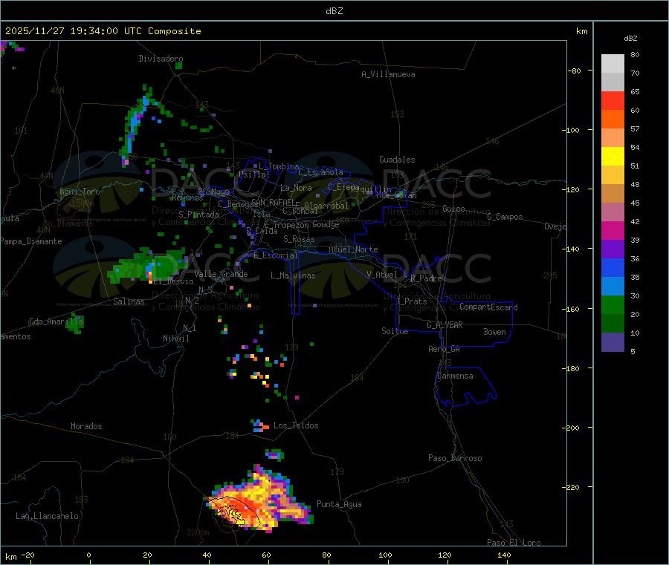
Task: Select the Salinas label
Action: (x=129, y=301)
